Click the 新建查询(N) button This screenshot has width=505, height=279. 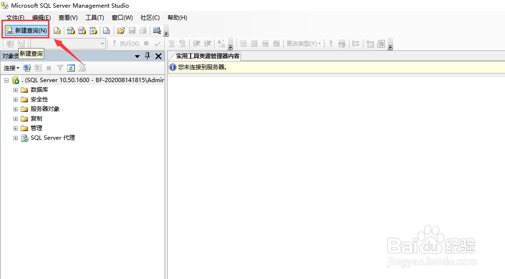point(25,30)
